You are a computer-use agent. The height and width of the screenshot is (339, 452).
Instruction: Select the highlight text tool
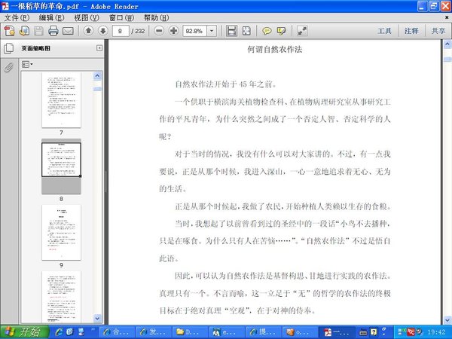(x=281, y=31)
